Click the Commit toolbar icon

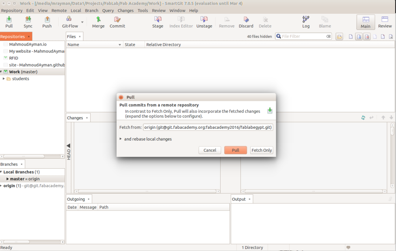point(117,22)
